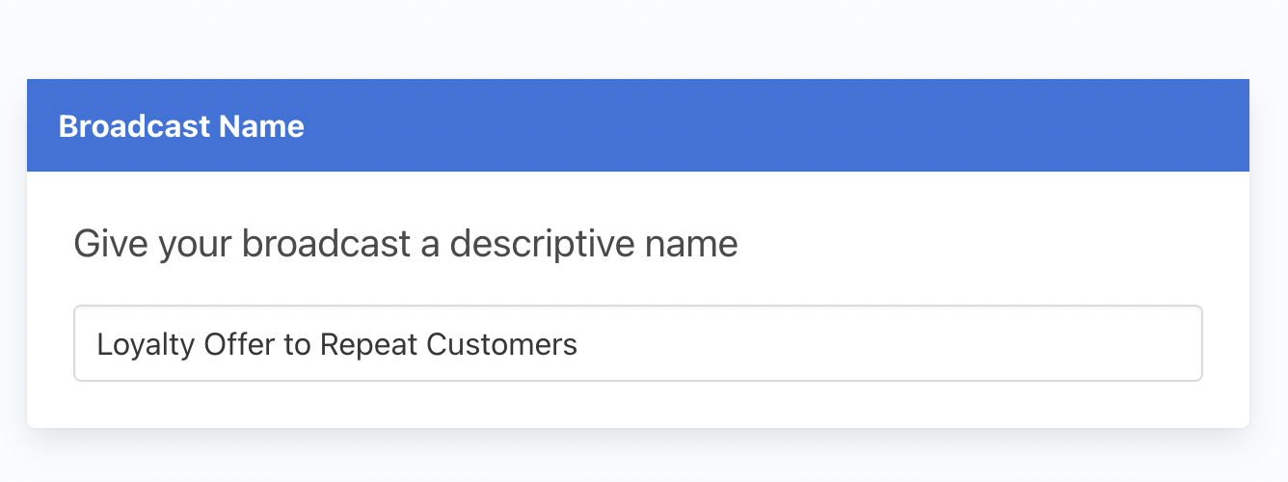Click the white card area below the input
The width and height of the screenshot is (1288, 482).
(x=637, y=404)
